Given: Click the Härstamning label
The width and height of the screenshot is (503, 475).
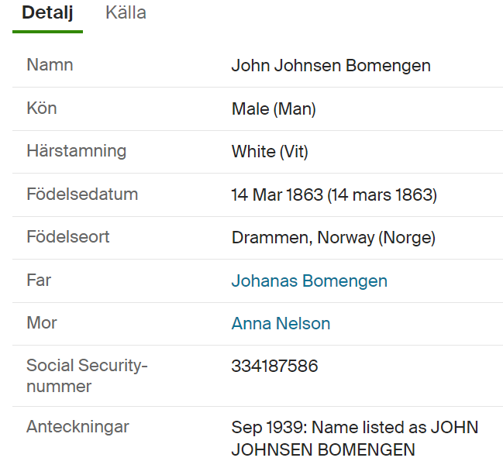Looking at the screenshot, I should pos(76,151).
